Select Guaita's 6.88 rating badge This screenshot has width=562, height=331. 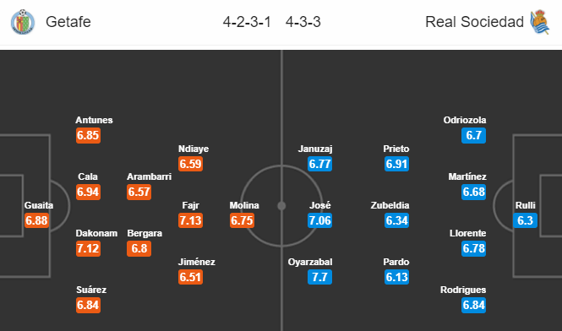click(x=36, y=220)
